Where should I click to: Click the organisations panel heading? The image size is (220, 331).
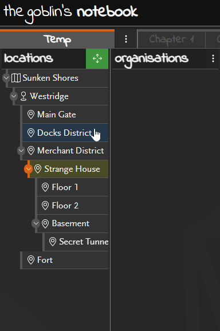151,59
